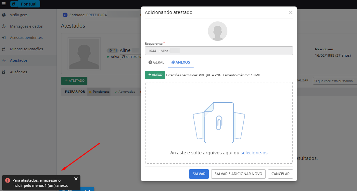This screenshot has height=191, width=357.
Task: Save the atestado with SALVAR
Action: pyautogui.click(x=199, y=174)
